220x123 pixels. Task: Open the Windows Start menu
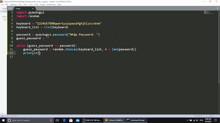coord(3,120)
